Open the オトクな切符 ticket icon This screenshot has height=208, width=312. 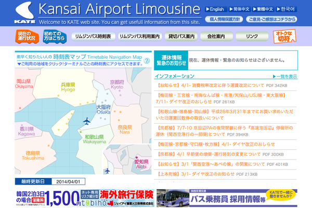click(x=284, y=36)
